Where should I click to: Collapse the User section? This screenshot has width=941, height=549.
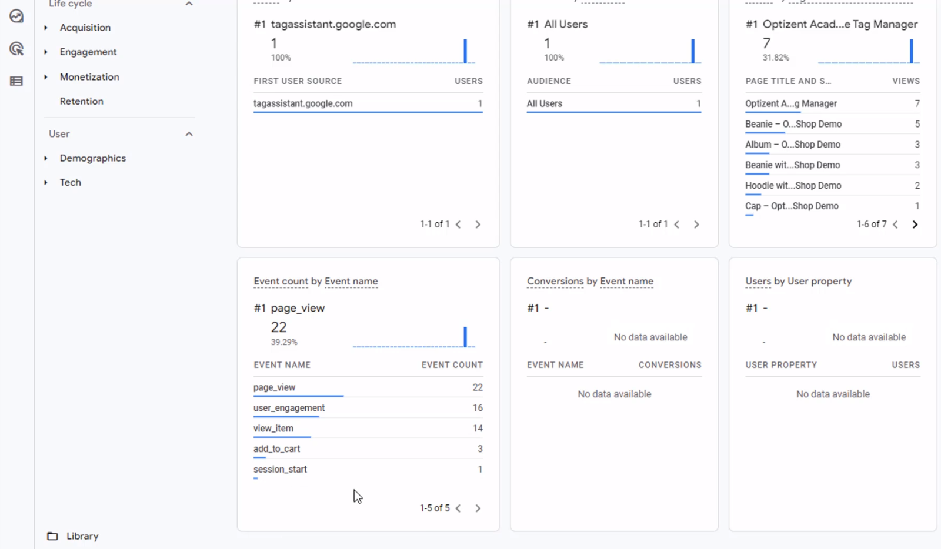coord(189,134)
